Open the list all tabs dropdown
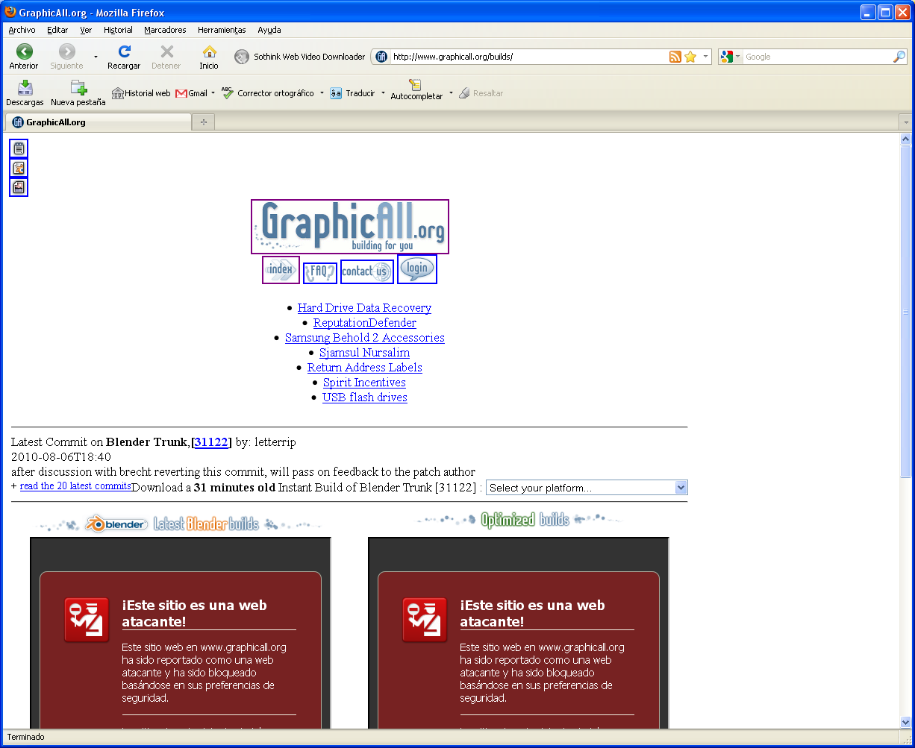Image resolution: width=915 pixels, height=748 pixels. point(906,122)
